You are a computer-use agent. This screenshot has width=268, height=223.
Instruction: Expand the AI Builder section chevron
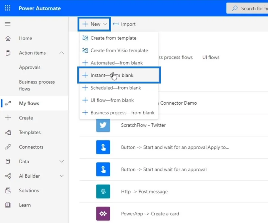pyautogui.click(x=62, y=176)
